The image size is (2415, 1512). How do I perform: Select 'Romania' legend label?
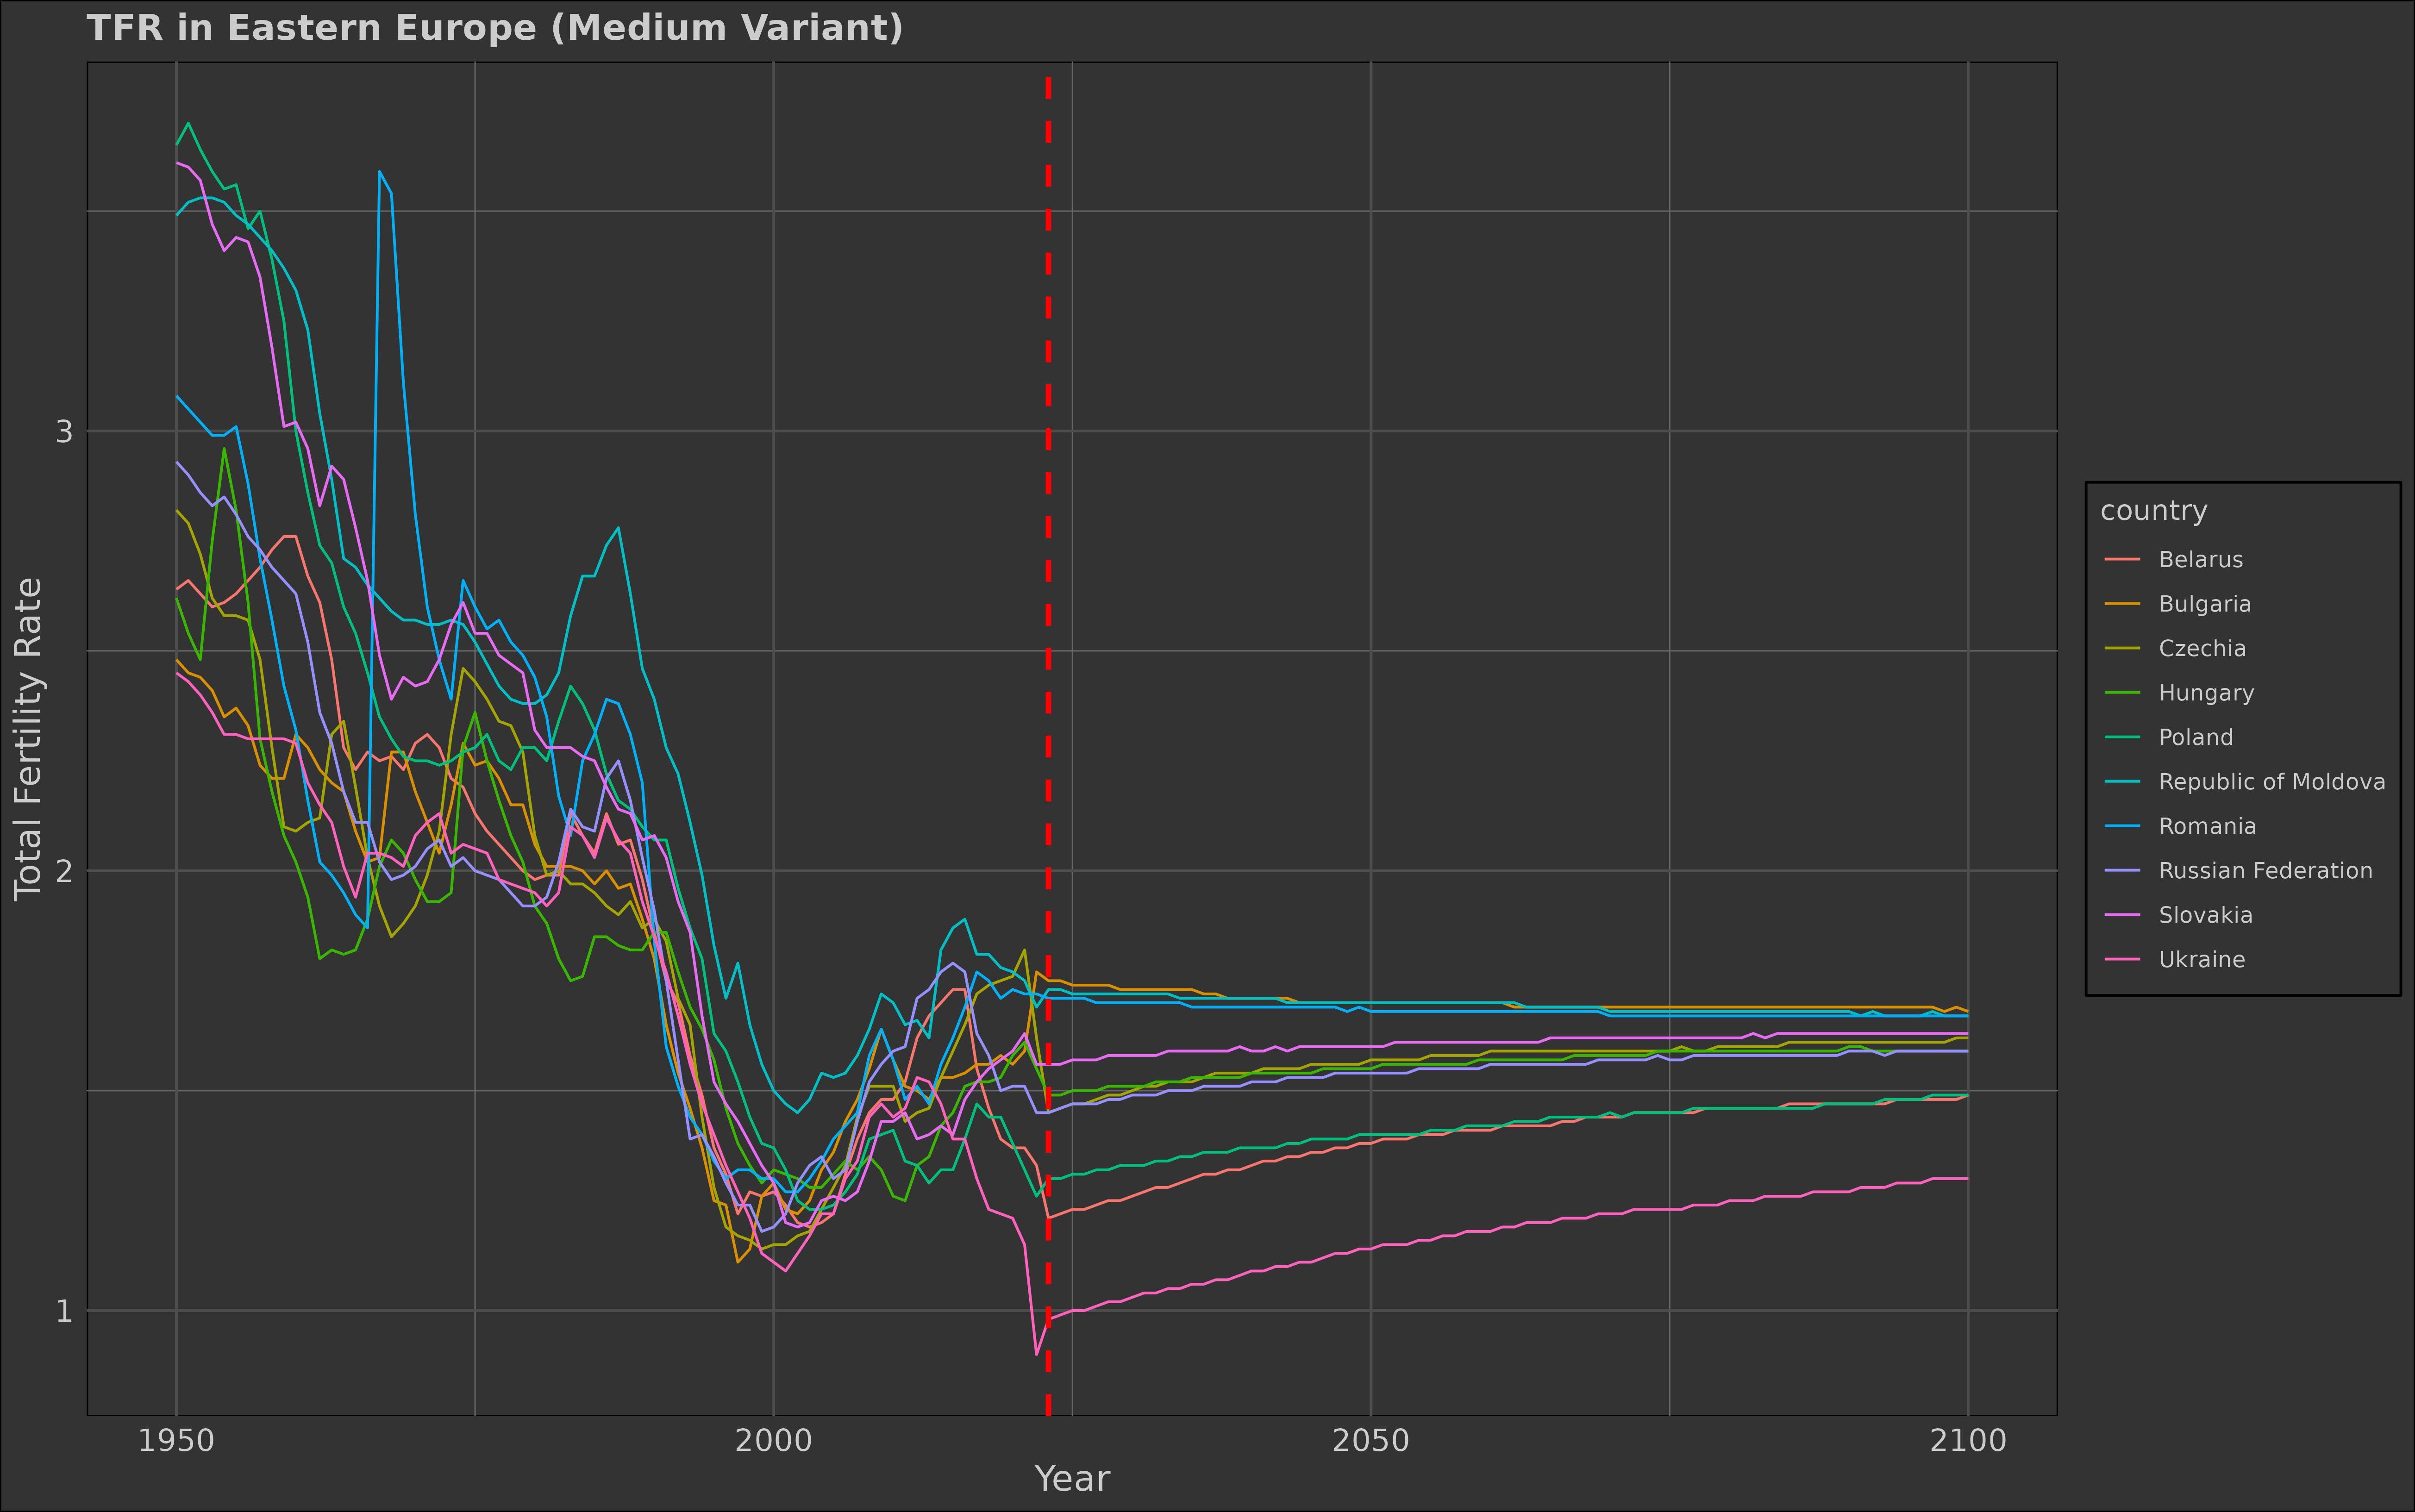click(x=2207, y=827)
